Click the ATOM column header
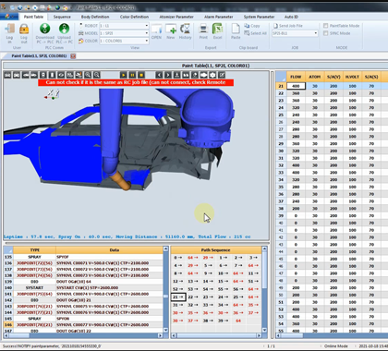Image resolution: width=388 pixels, height=351 pixels. pos(315,77)
